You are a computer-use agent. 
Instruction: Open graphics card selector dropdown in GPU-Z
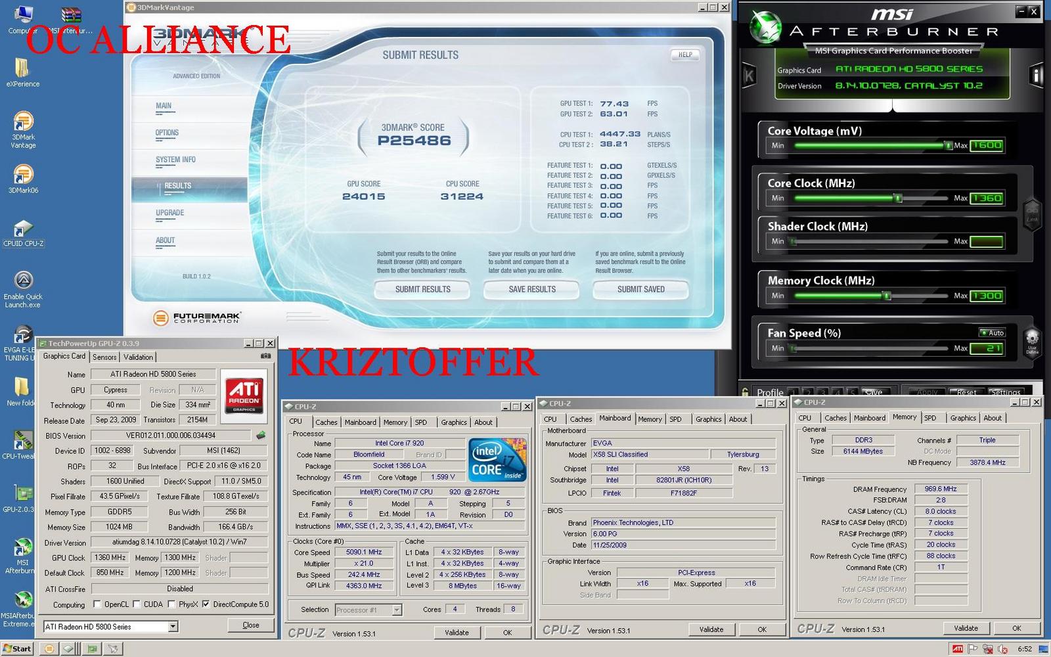click(x=173, y=626)
